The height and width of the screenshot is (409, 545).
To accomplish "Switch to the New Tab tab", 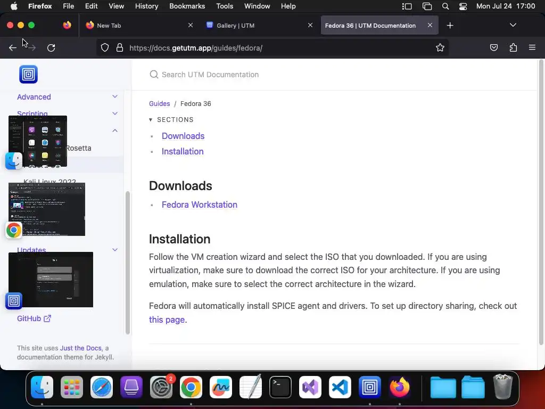I will tap(139, 26).
